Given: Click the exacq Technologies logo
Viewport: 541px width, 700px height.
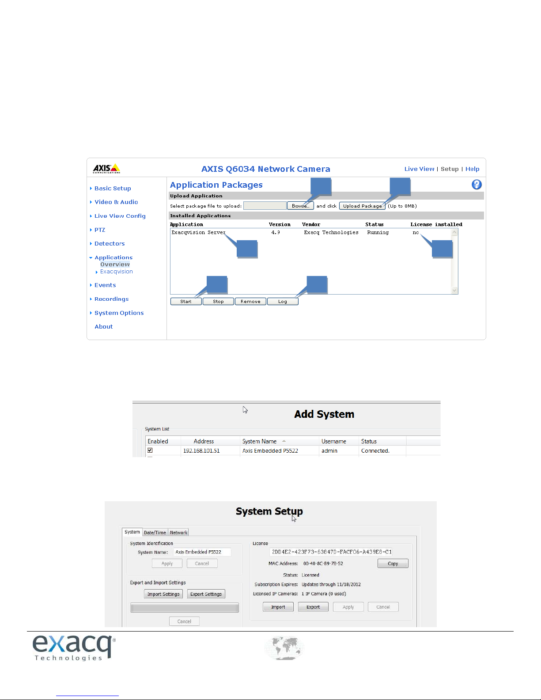Looking at the screenshot, I should pos(74,647).
